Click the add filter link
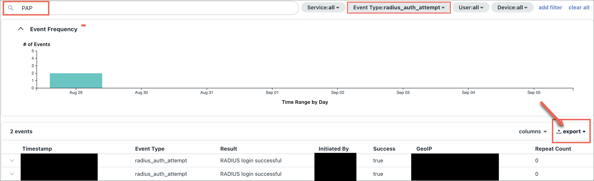This screenshot has height=181, width=594. (550, 8)
